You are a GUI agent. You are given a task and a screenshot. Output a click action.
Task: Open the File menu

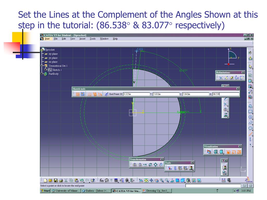click(56, 39)
